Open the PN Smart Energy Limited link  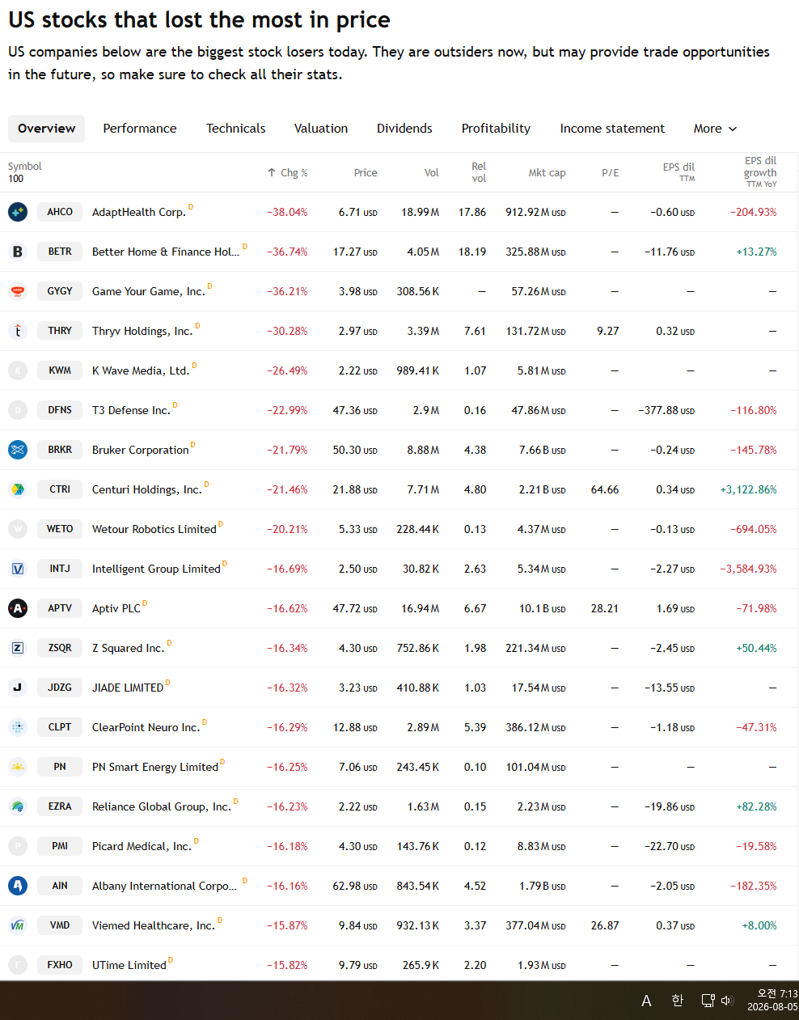[x=155, y=767]
